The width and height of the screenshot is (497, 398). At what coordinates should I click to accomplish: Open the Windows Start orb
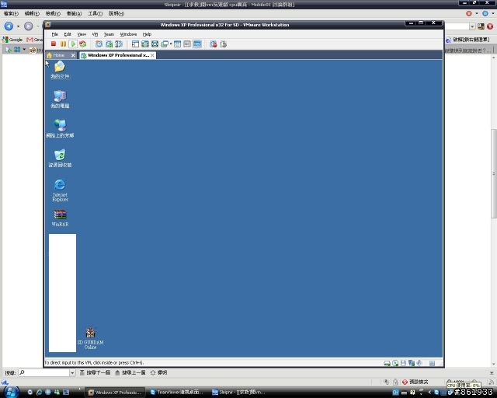[x=10, y=392]
